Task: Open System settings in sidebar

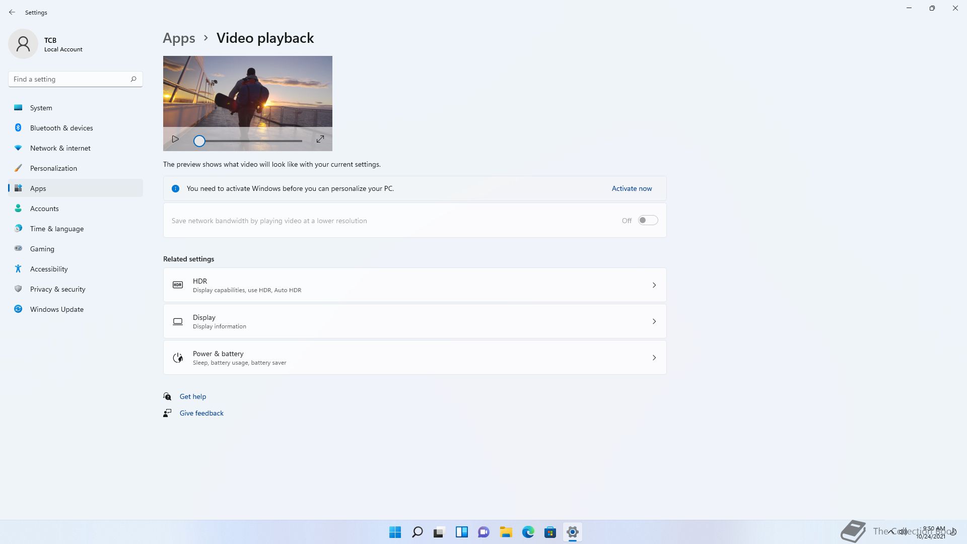Action: pyautogui.click(x=76, y=108)
